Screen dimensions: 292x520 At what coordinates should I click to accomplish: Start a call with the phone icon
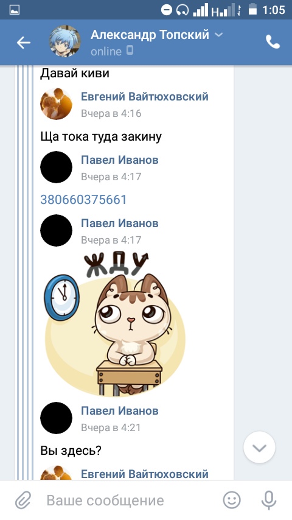(273, 43)
